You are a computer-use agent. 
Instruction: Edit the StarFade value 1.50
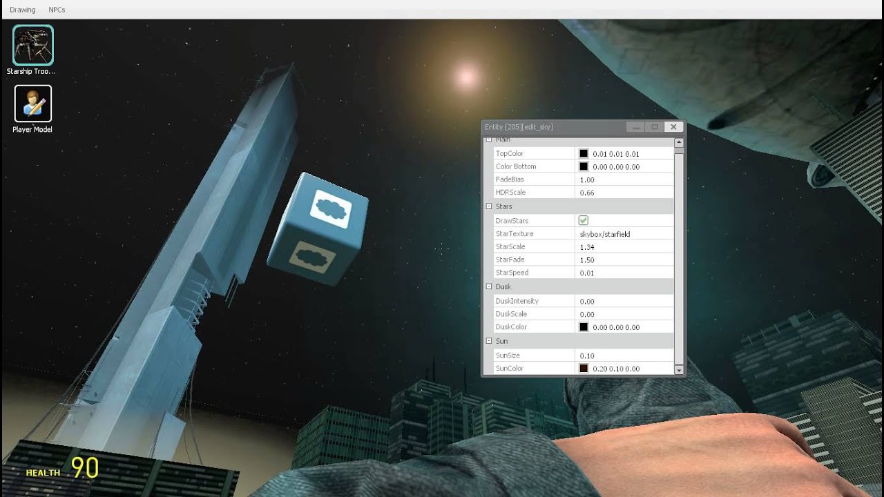(624, 260)
